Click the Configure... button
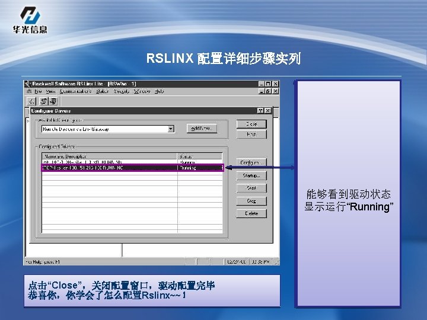 pyautogui.click(x=251, y=162)
